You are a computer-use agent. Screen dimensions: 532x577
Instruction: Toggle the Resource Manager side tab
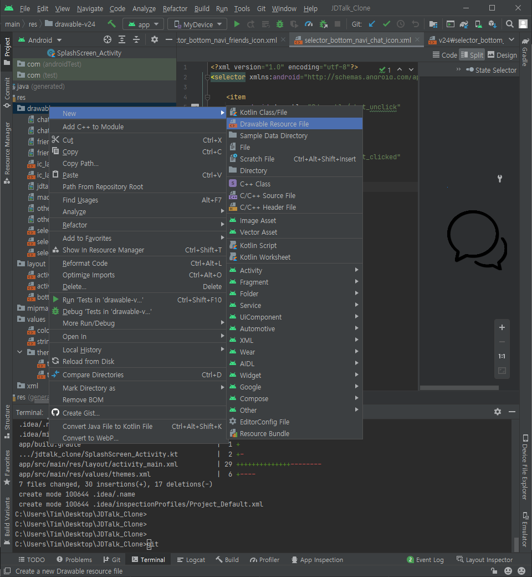click(x=7, y=153)
